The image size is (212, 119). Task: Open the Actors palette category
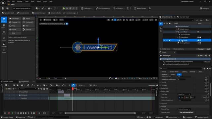4,32
